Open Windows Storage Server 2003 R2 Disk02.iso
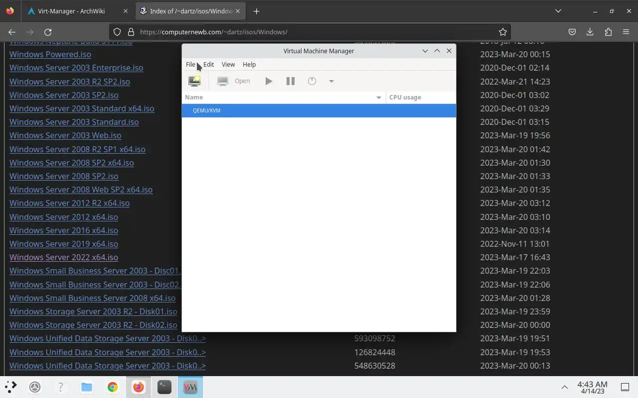Image resolution: width=638 pixels, height=398 pixels. [93, 325]
